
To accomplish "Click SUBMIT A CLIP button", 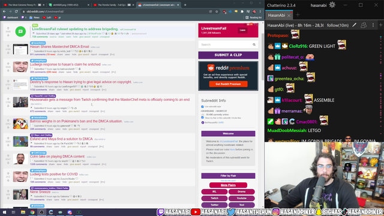I will click(x=228, y=55).
